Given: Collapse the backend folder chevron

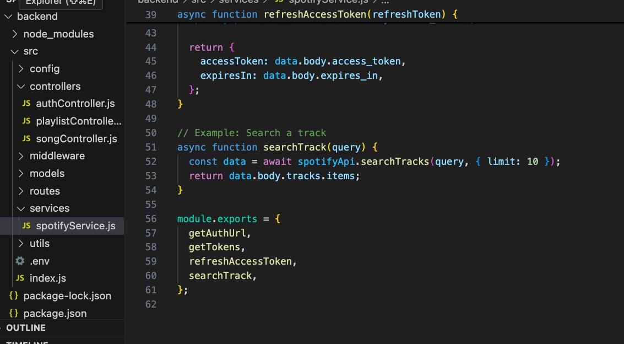Looking at the screenshot, I should click(8, 17).
